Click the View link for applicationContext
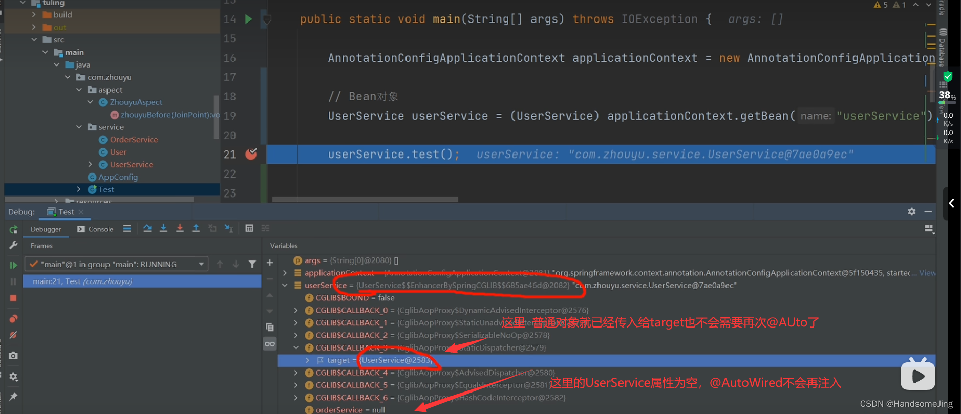The height and width of the screenshot is (414, 961). coord(927,273)
